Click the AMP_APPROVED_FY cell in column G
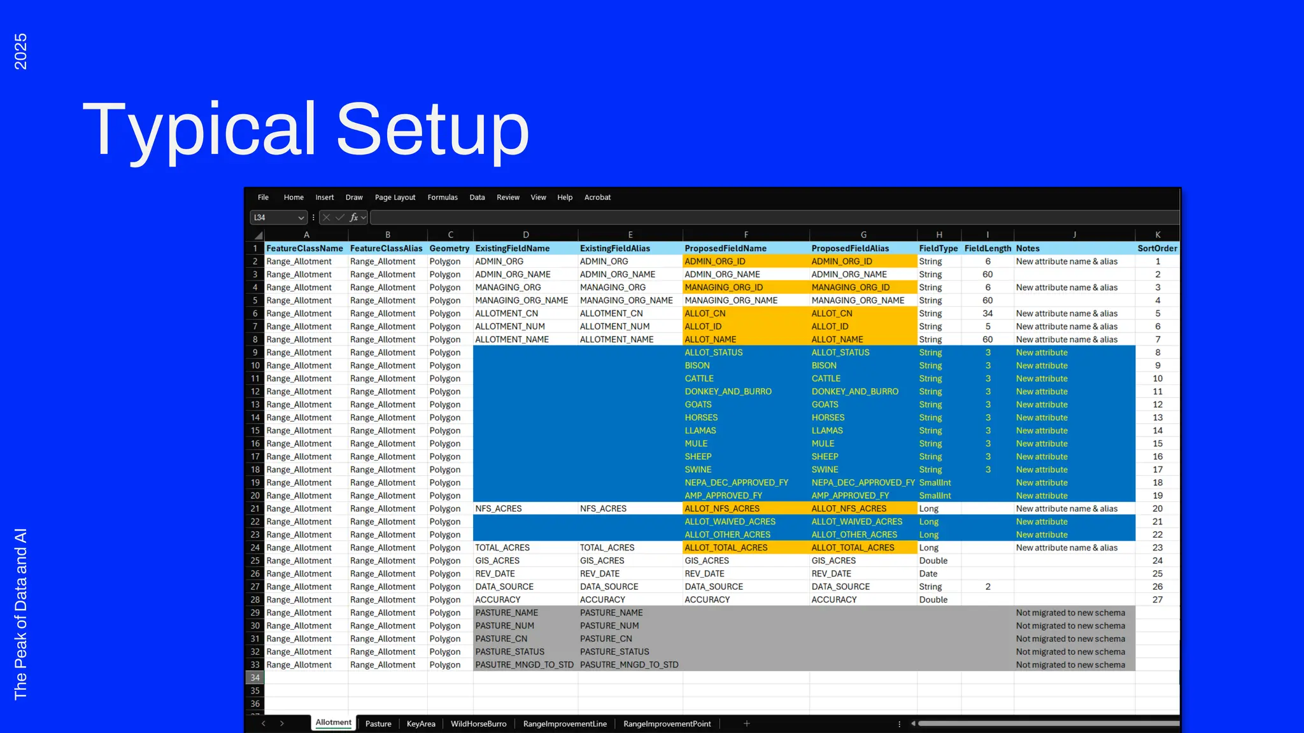Screen dimensions: 1304x733 click(863, 496)
